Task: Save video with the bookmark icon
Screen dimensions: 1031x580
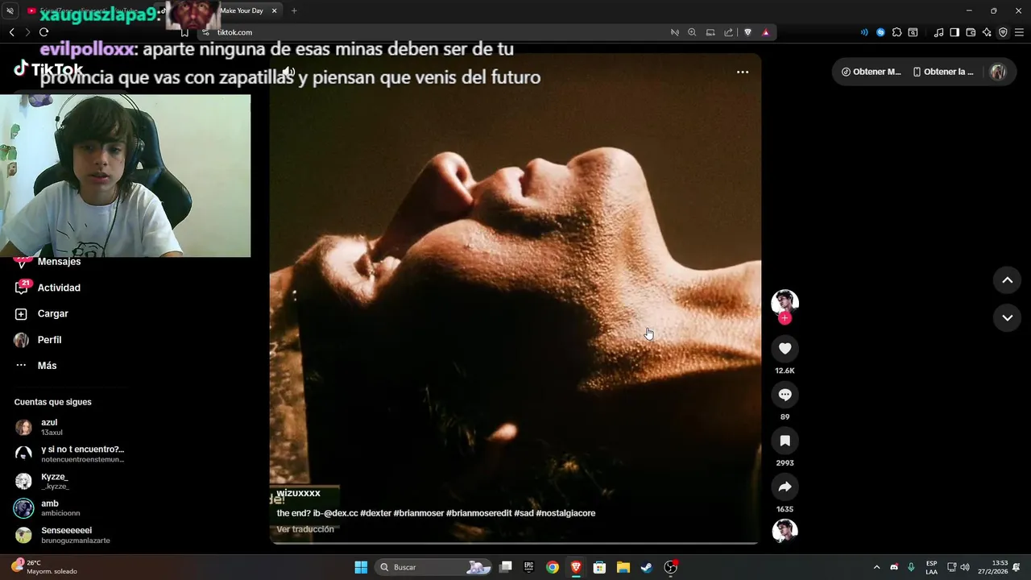Action: (x=785, y=441)
